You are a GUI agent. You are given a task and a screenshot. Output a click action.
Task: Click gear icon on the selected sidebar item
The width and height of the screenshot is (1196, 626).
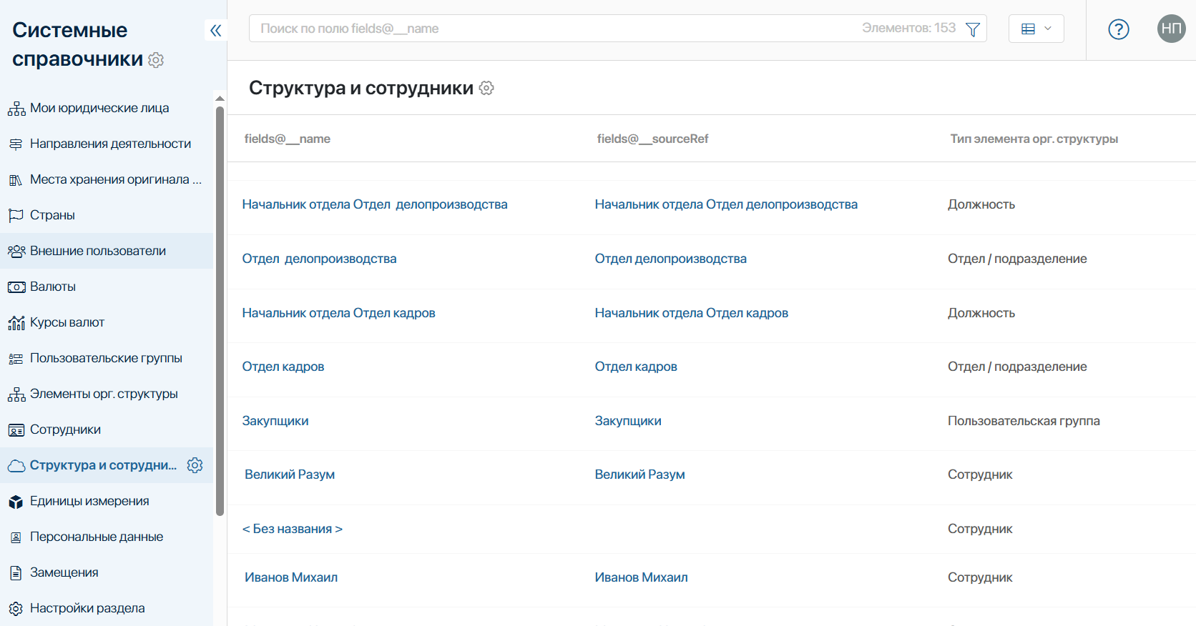[x=195, y=465]
